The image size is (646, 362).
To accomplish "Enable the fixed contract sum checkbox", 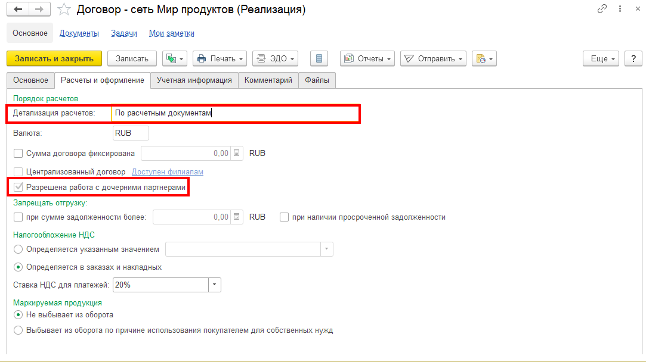I will click(18, 154).
